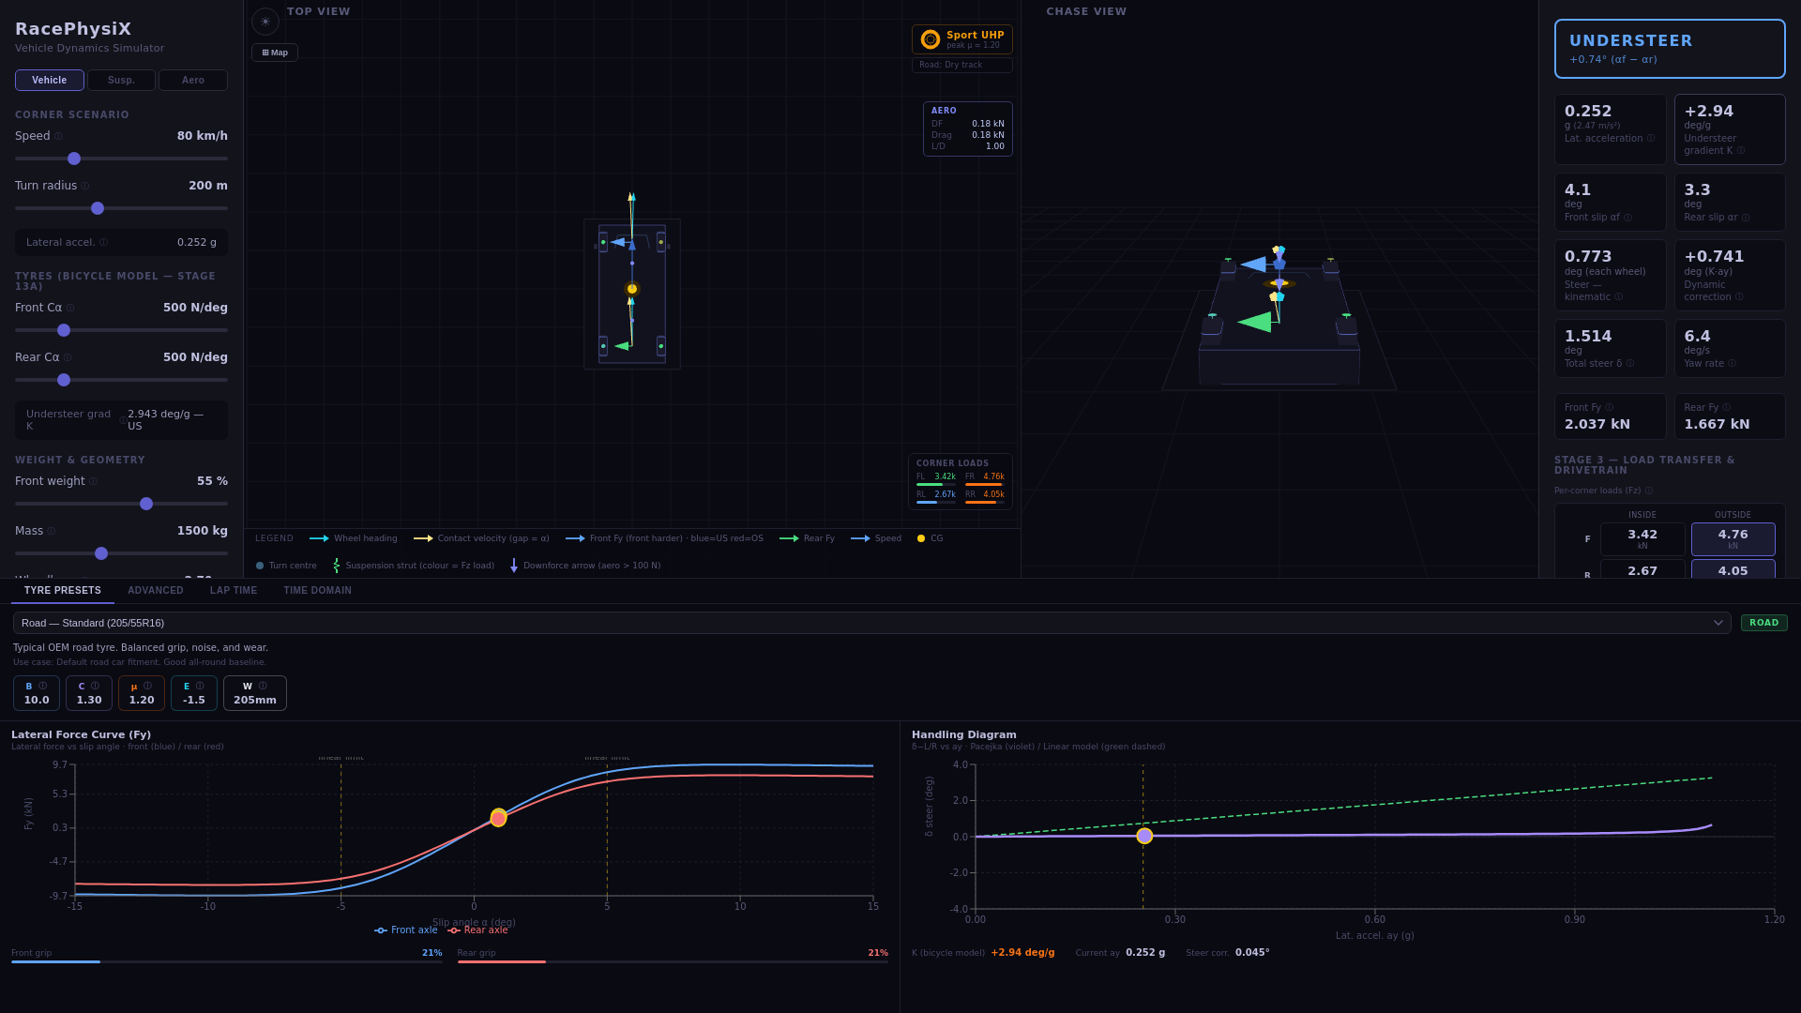The image size is (1801, 1013).
Task: Click the Front weight slider handle
Action: pyautogui.click(x=146, y=505)
